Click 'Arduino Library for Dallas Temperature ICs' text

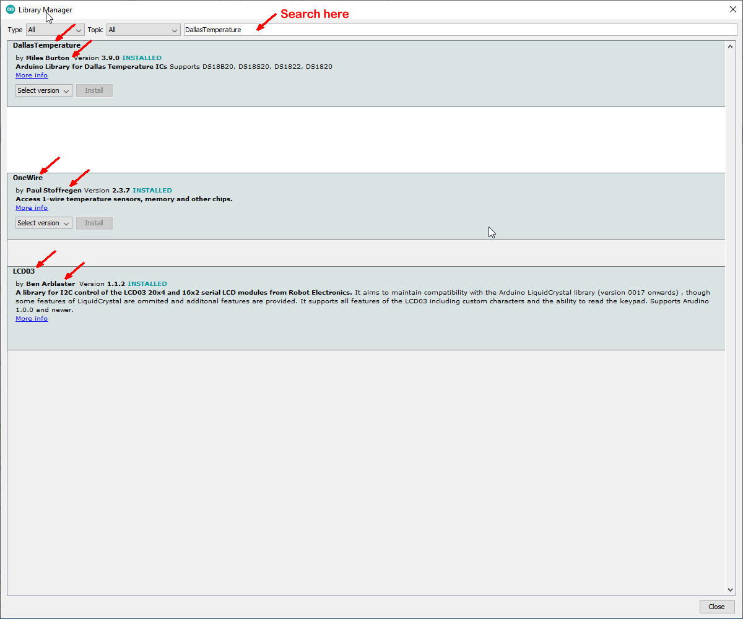pyautogui.click(x=91, y=67)
